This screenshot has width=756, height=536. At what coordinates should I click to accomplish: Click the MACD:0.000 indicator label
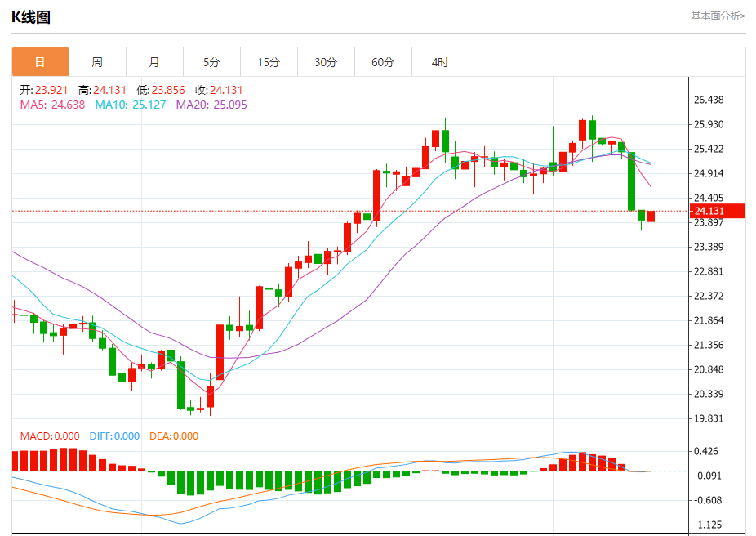(50, 436)
